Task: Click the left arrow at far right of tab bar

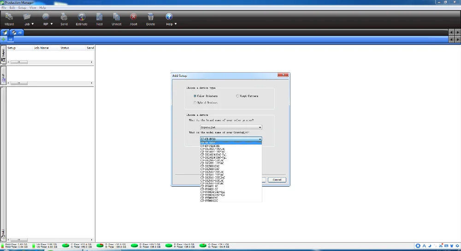Action: coord(452,32)
